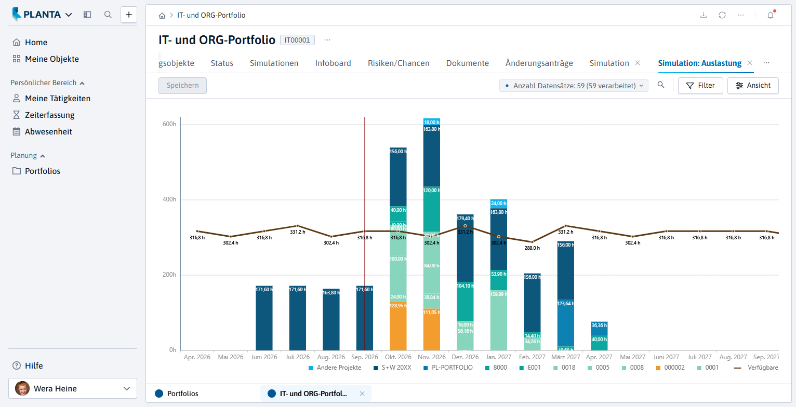The image size is (796, 407).
Task: Open more options next to refresh icon
Action: point(740,15)
